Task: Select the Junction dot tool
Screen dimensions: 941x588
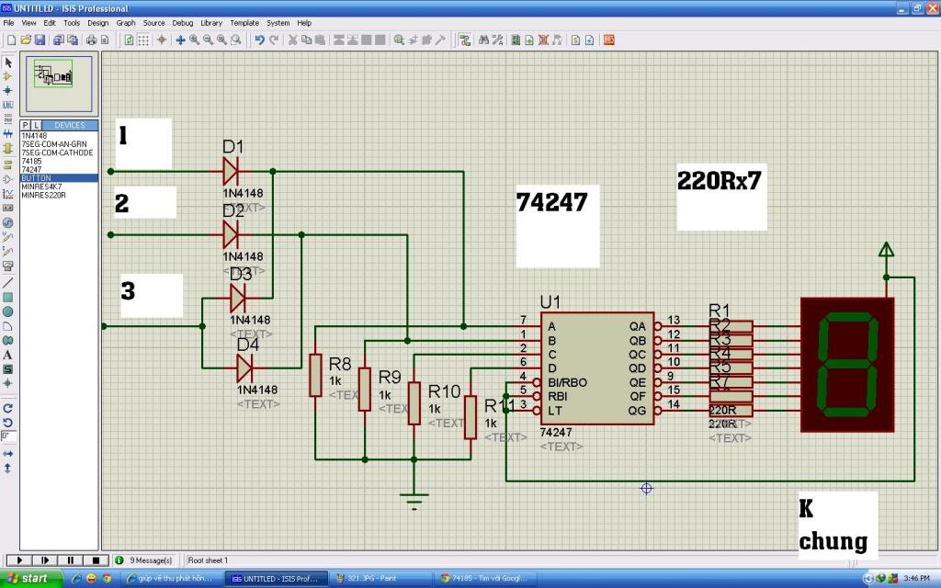Action: tap(7, 91)
